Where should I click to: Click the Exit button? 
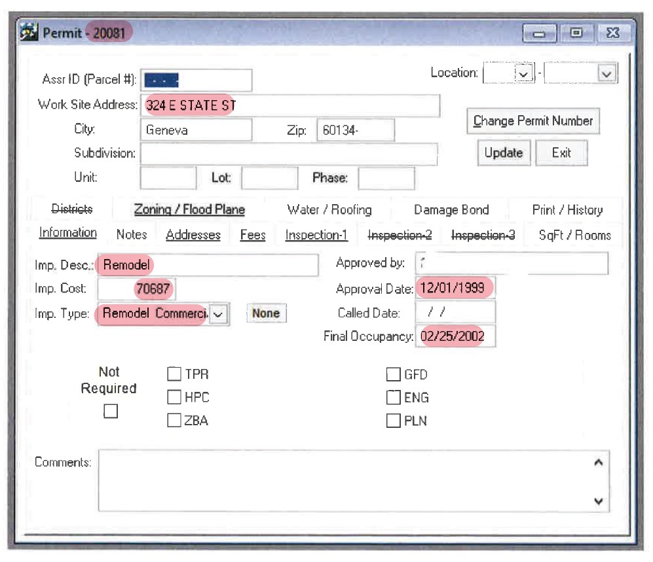[561, 153]
